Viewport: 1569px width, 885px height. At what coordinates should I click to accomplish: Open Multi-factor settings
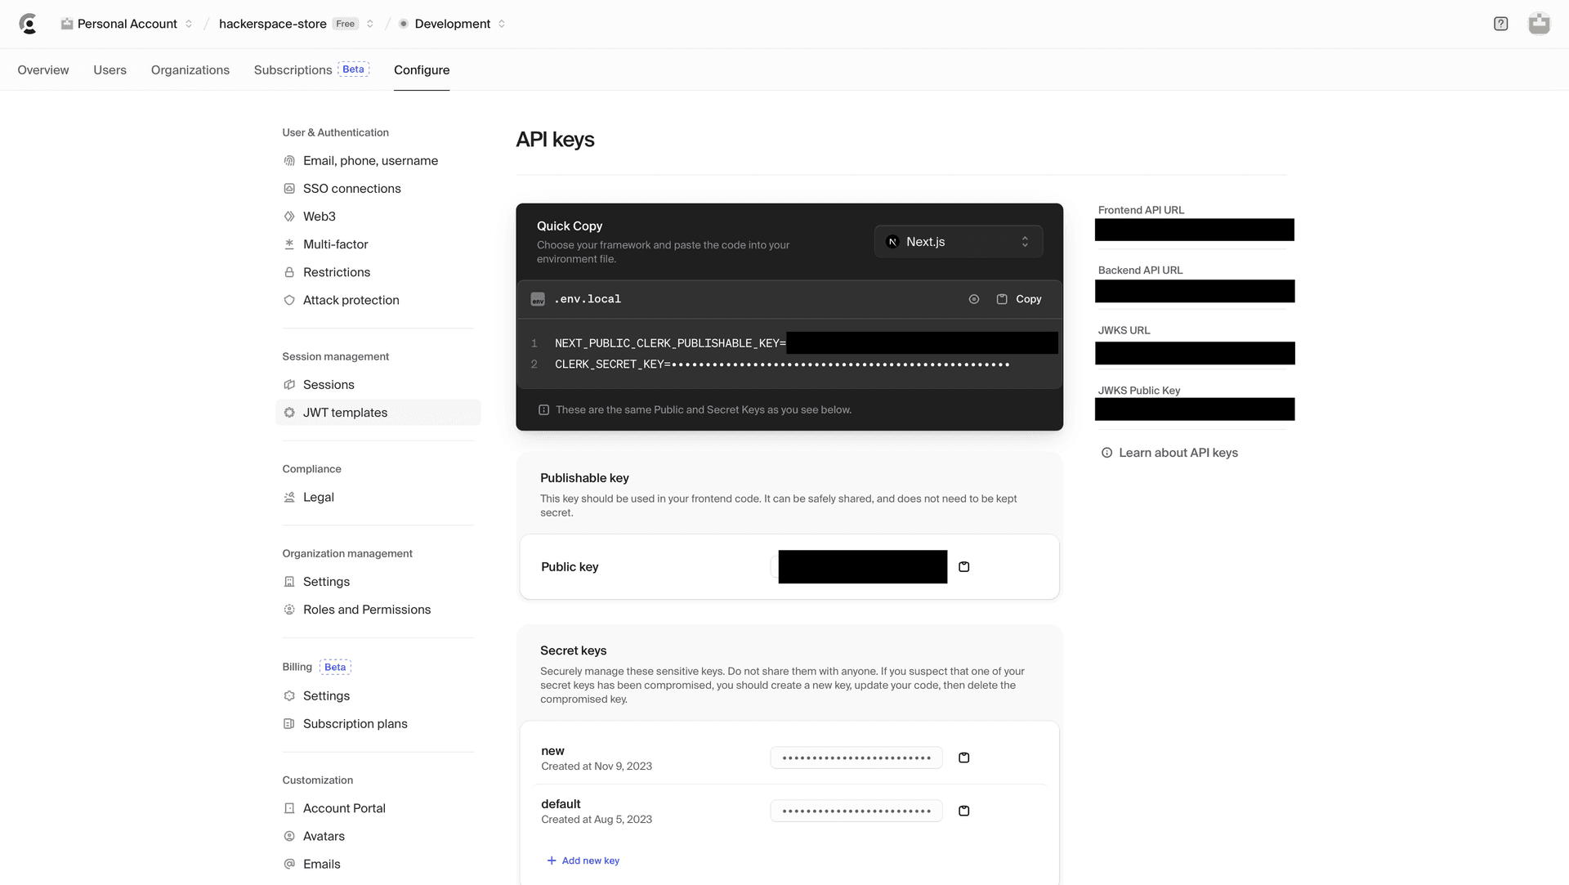pyautogui.click(x=335, y=244)
